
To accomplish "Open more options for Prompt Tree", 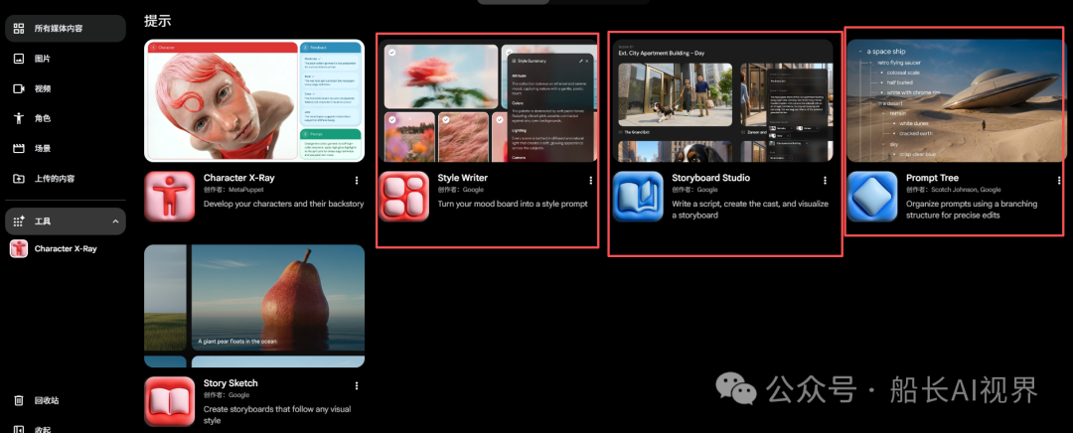I will [x=1059, y=181].
